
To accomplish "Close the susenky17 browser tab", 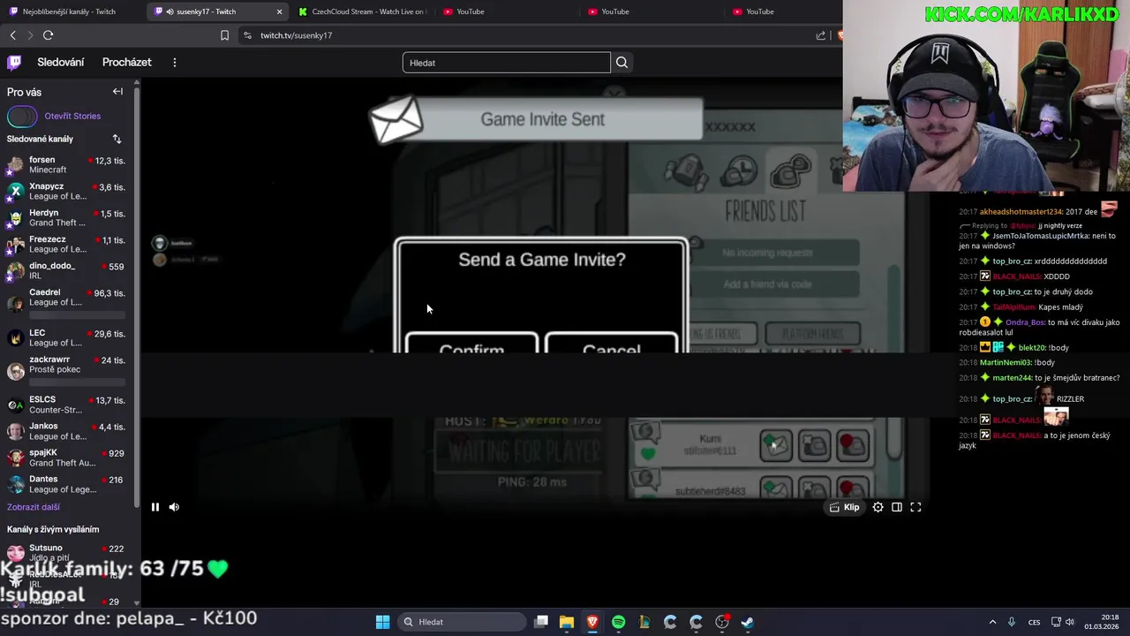I will [x=280, y=11].
